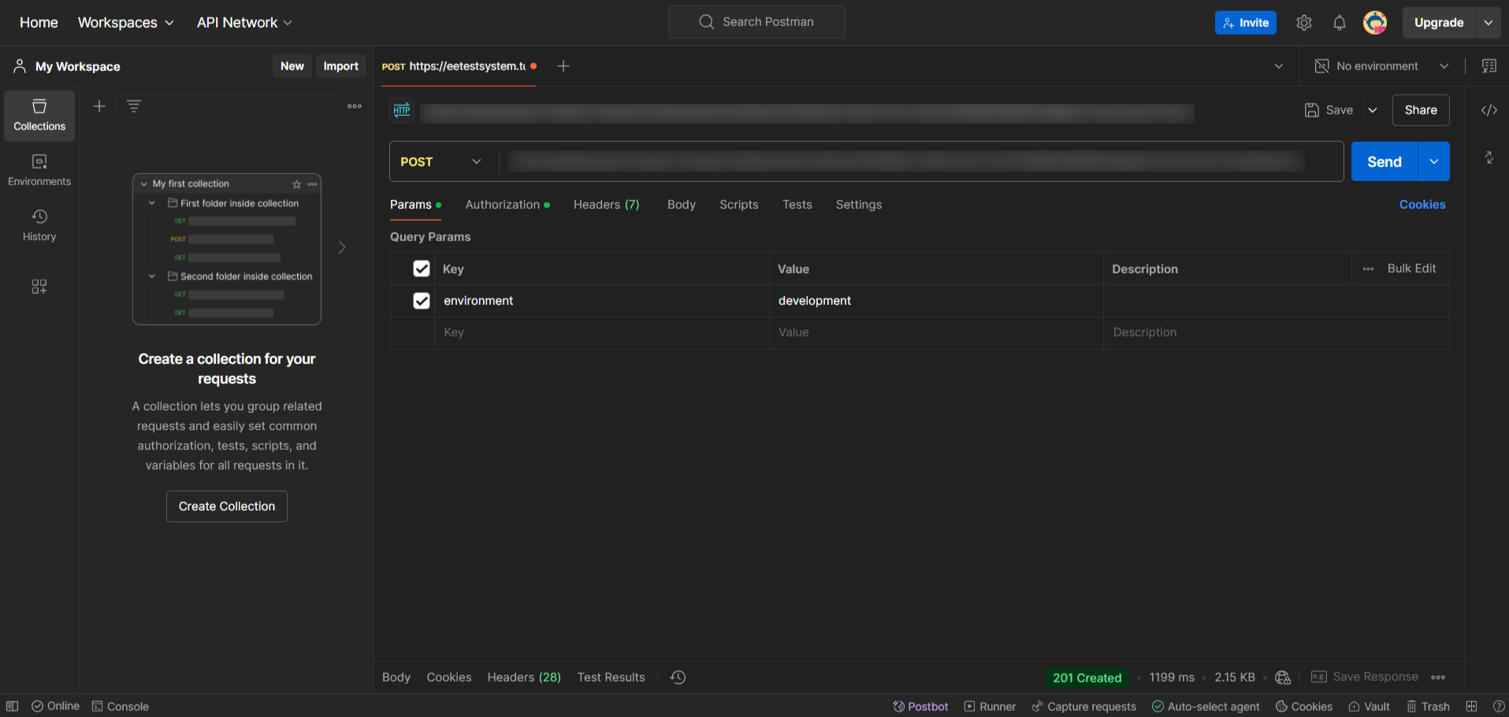Open the Trash from footer
Viewport: 1509px width, 717px height.
click(1428, 707)
